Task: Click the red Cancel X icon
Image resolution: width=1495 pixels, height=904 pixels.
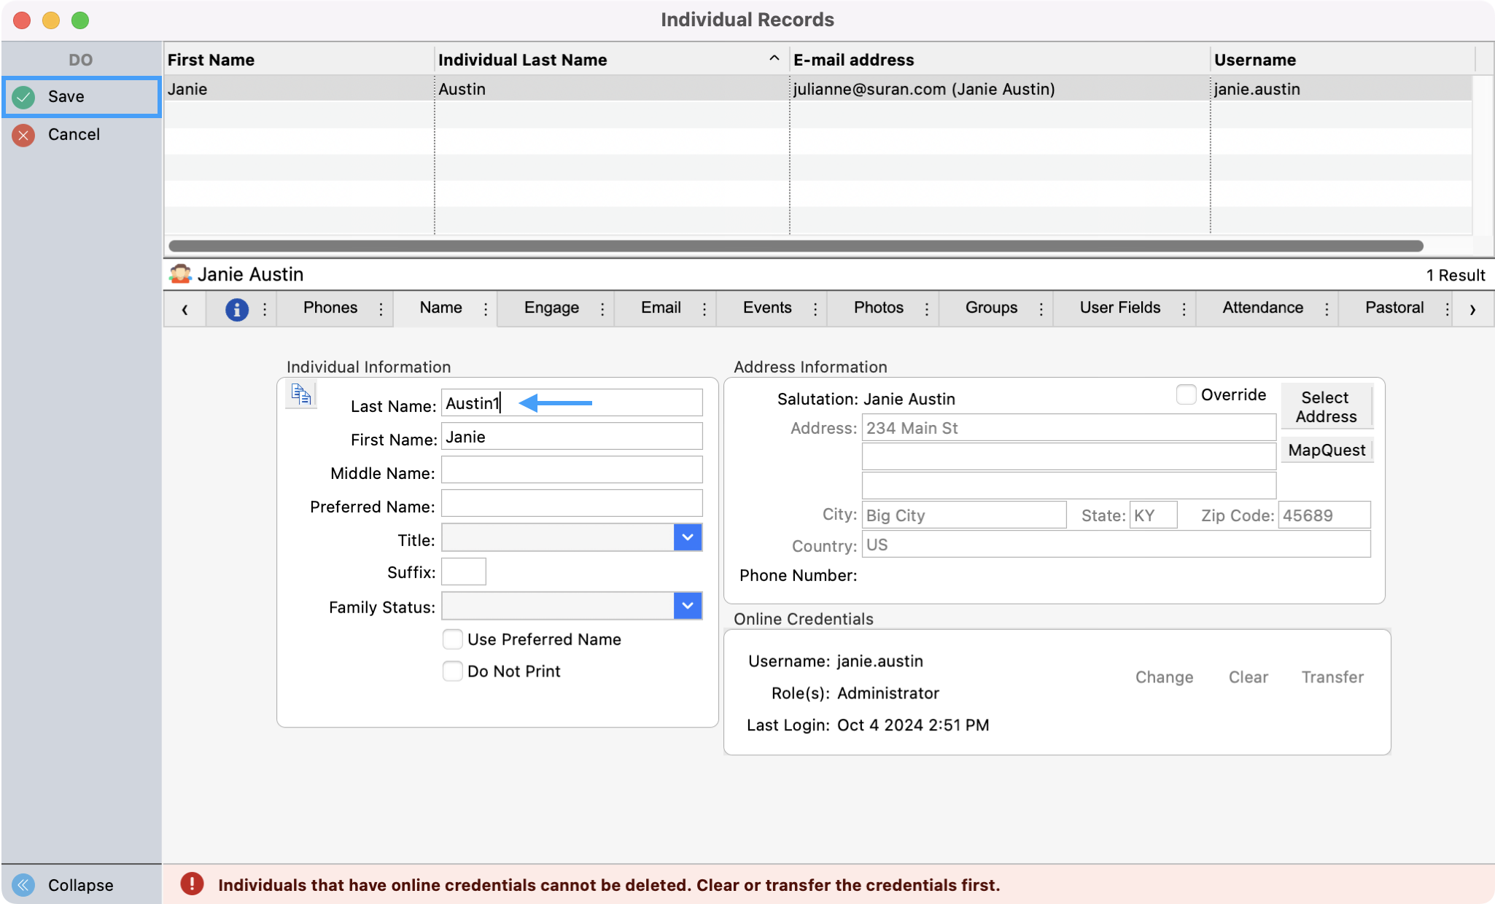Action: [x=23, y=135]
